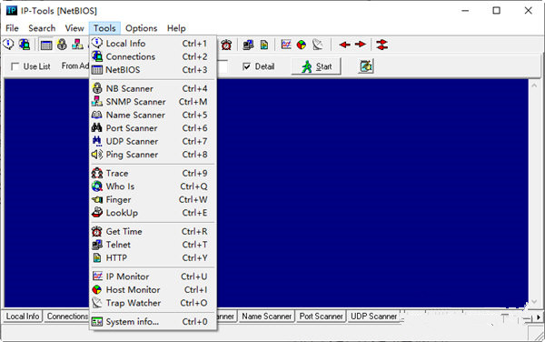The height and width of the screenshot is (342, 545).
Task: Select NB Scanner menu entry
Action: (x=153, y=89)
